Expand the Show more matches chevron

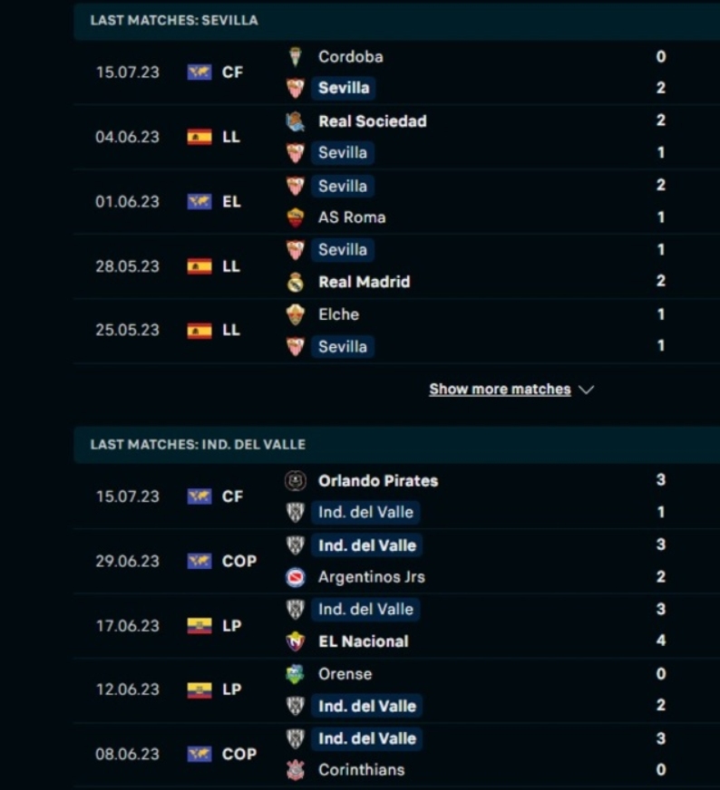tap(586, 390)
